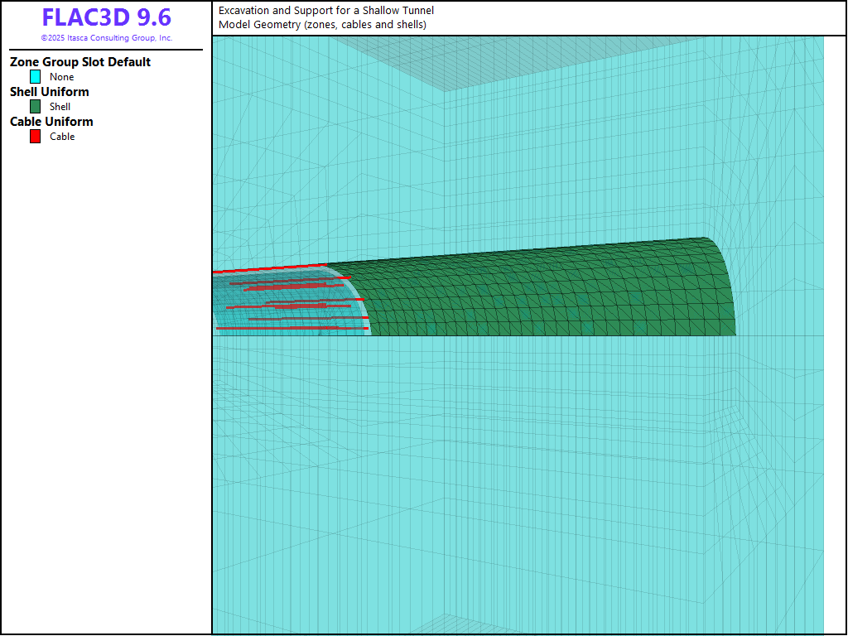Click the Excavation and Support plot title
The image size is (848, 636).
click(326, 11)
